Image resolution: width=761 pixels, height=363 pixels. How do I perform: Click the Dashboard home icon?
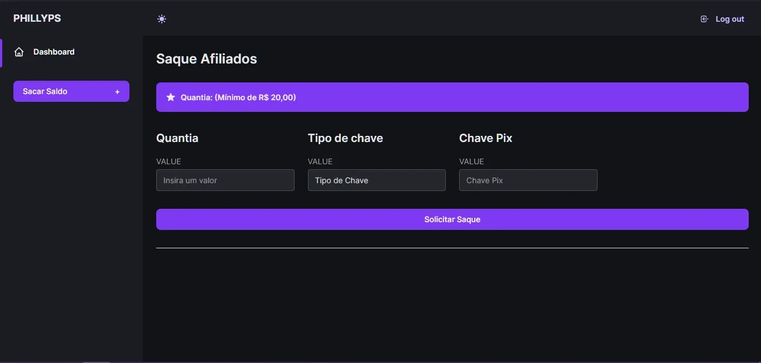point(19,52)
